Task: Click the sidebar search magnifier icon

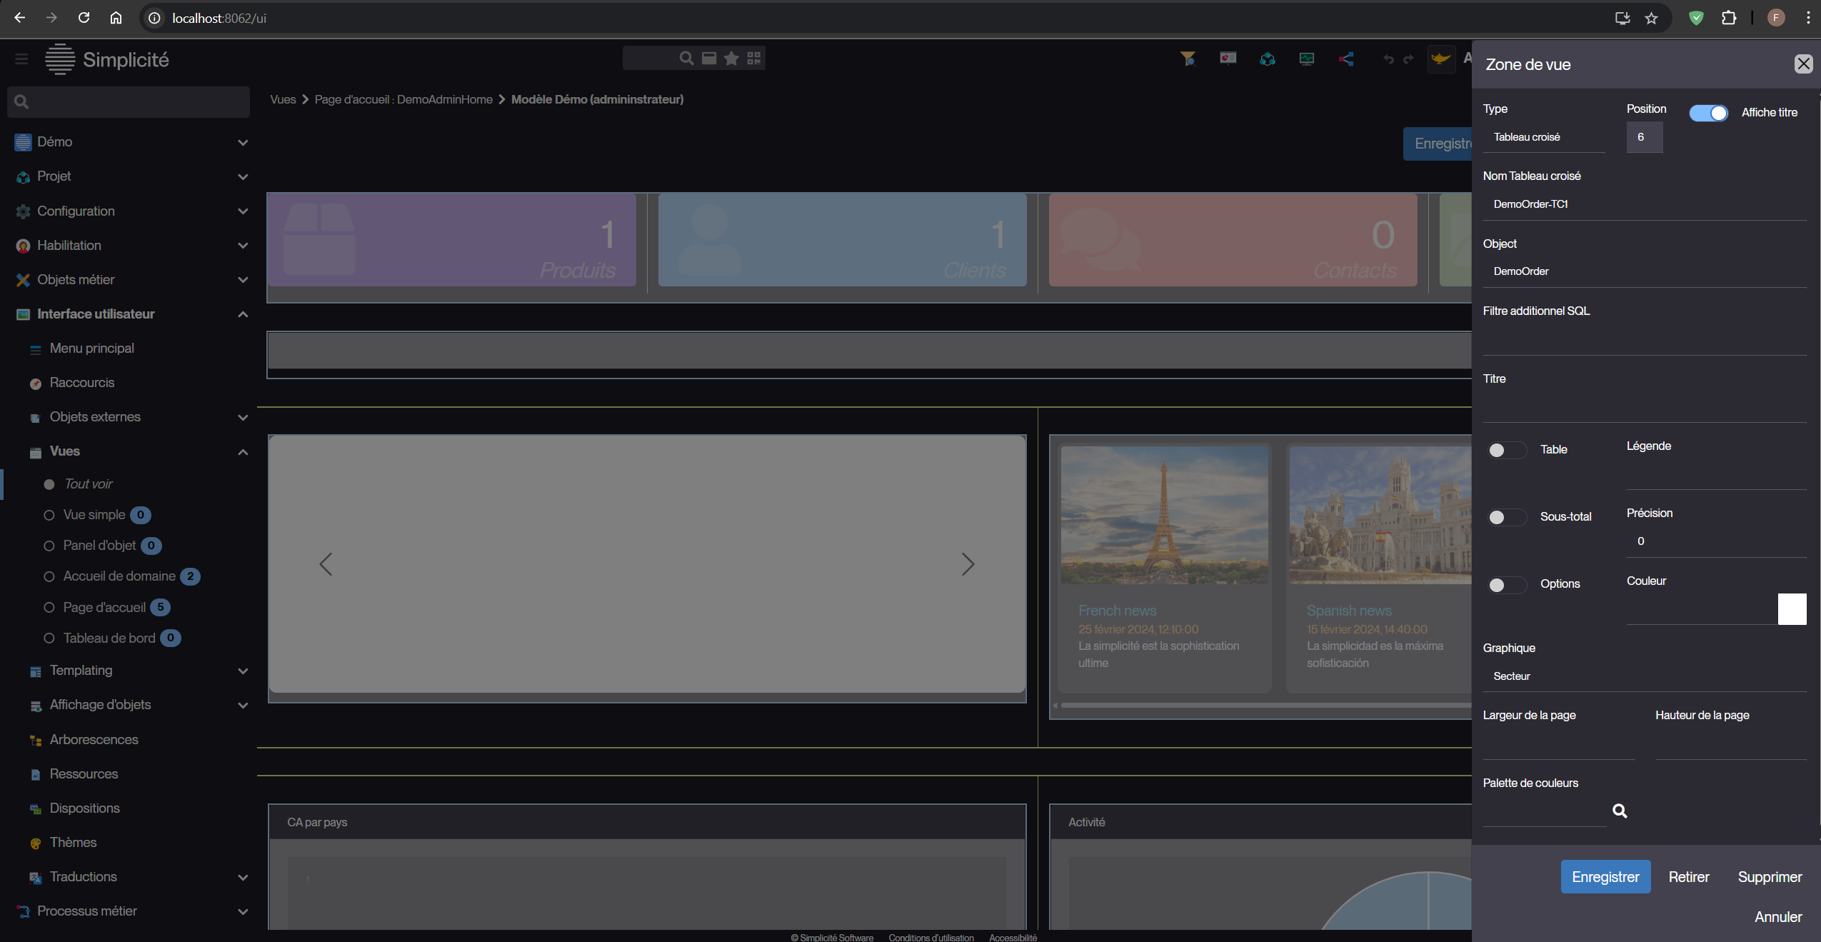Action: [21, 102]
